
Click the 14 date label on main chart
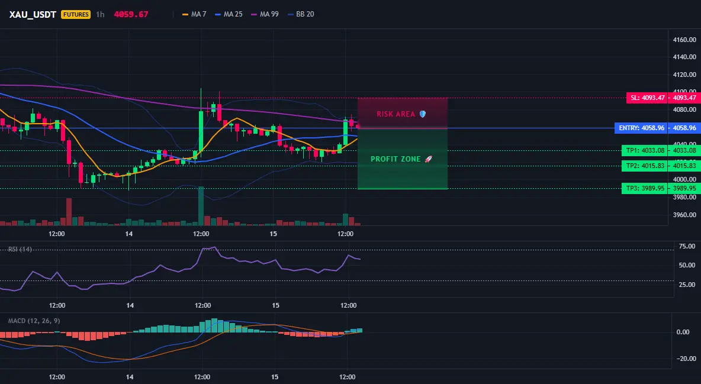point(128,234)
